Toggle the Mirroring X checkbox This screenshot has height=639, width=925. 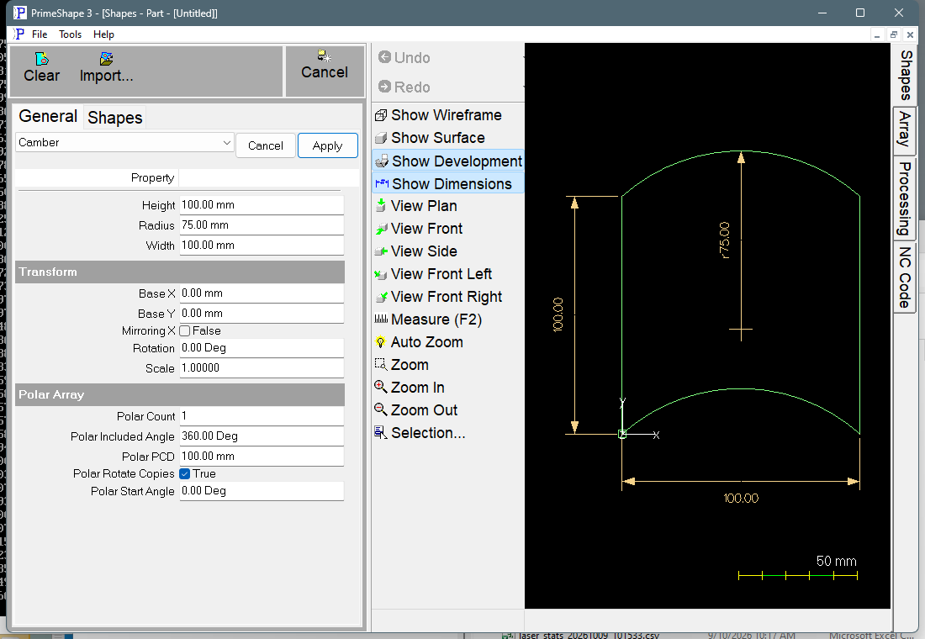pyautogui.click(x=185, y=331)
